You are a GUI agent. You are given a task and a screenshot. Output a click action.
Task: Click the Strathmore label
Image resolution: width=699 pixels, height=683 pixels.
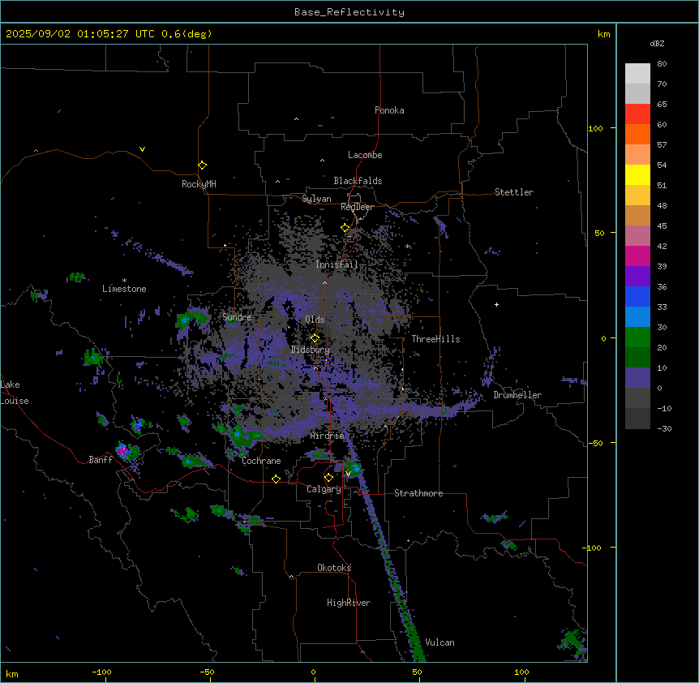click(x=418, y=493)
